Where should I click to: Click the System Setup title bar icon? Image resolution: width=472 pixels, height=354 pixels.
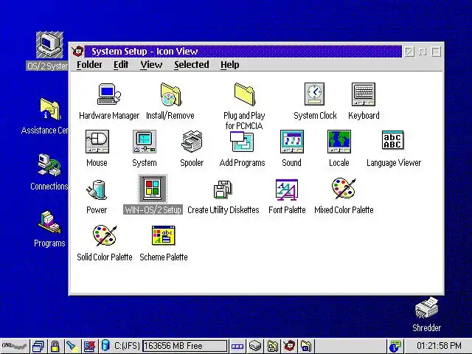pyautogui.click(x=77, y=51)
